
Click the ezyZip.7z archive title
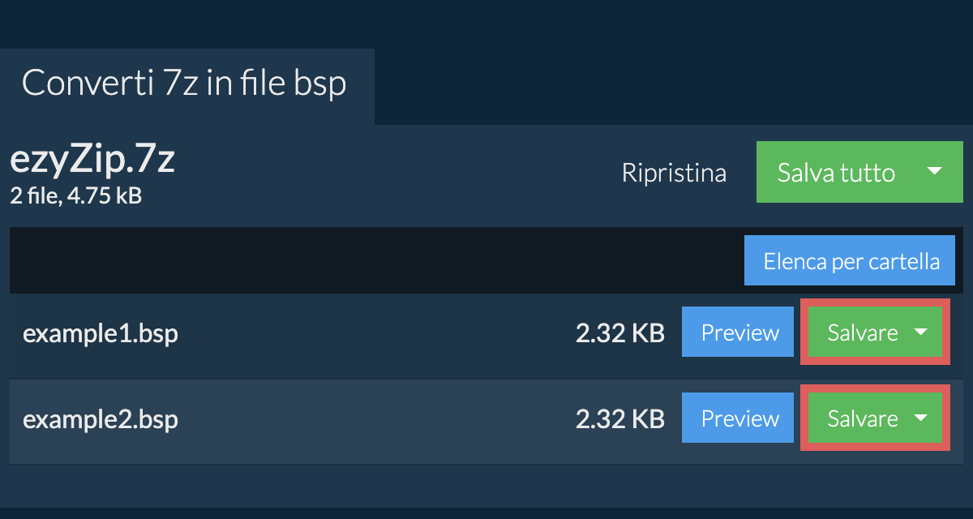tap(92, 161)
